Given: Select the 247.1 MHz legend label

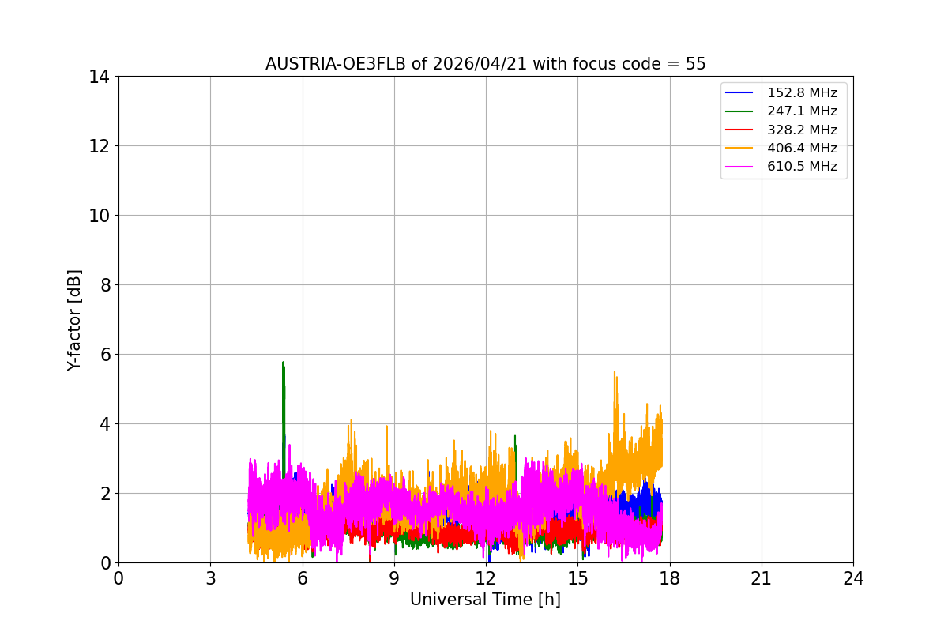Looking at the screenshot, I should tap(802, 111).
